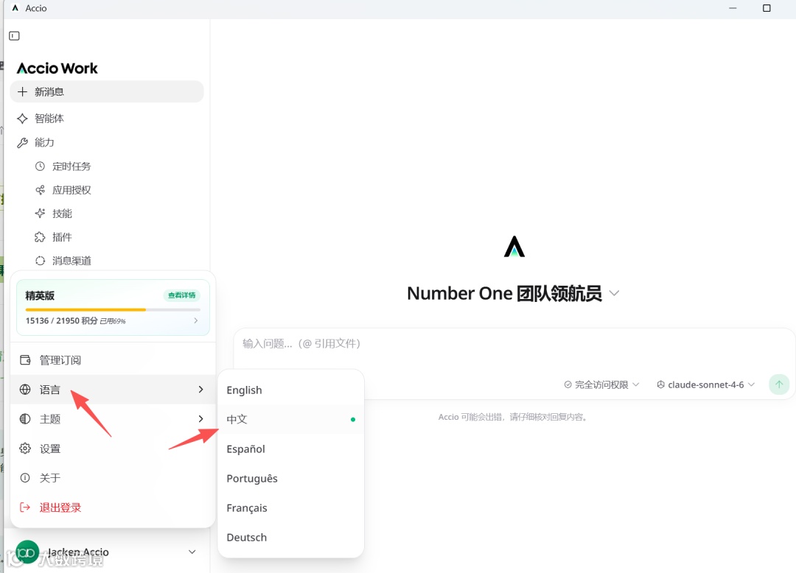796x573 pixels.
Task: Expand the 主题 submenu arrow
Action: click(x=200, y=419)
